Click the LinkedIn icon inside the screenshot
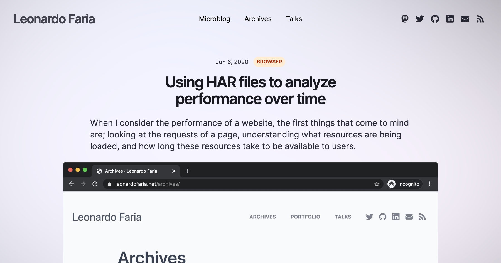The image size is (501, 263). [396, 217]
